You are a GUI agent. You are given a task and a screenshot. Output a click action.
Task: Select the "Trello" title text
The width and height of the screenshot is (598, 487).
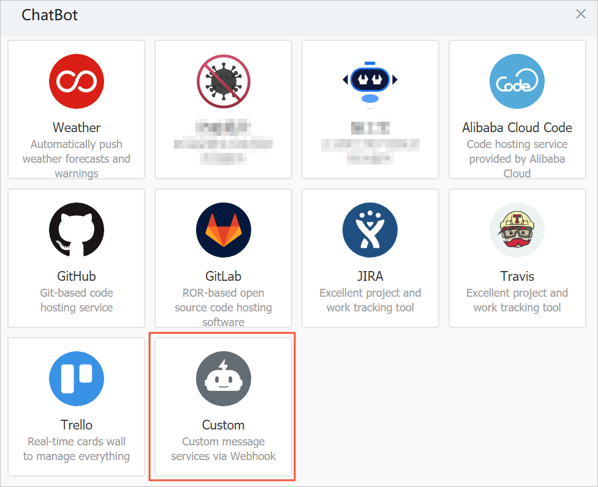[77, 425]
